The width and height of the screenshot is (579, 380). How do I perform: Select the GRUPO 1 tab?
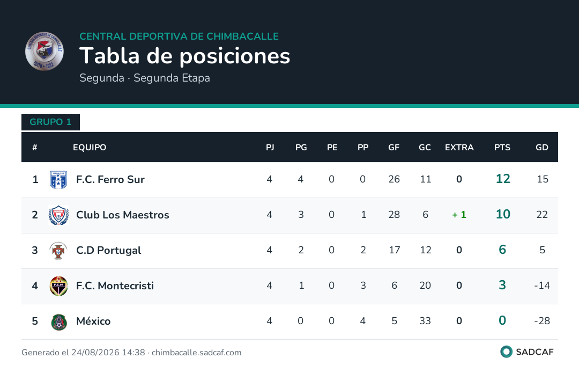(50, 122)
